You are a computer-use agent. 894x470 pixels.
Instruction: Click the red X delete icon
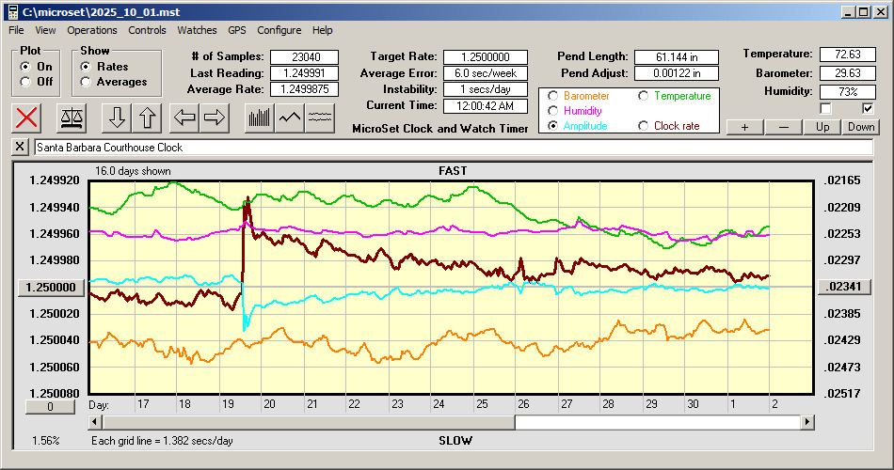pos(27,117)
